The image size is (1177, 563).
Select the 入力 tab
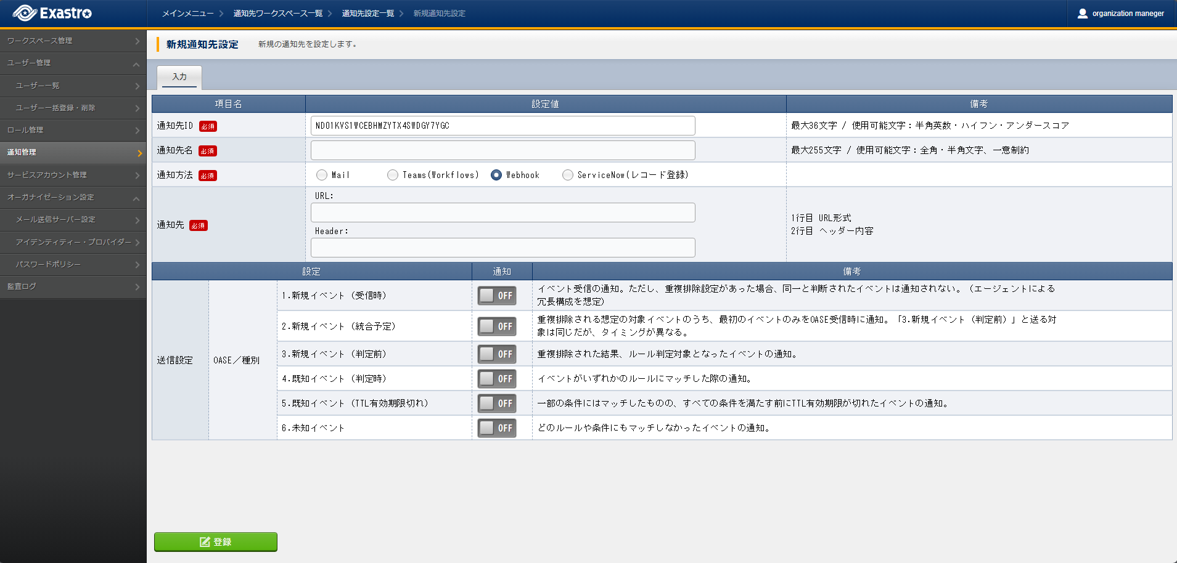tap(179, 77)
